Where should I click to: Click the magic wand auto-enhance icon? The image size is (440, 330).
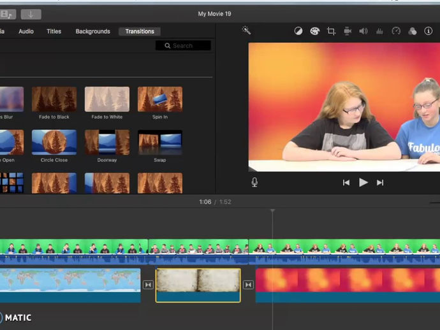click(x=246, y=31)
